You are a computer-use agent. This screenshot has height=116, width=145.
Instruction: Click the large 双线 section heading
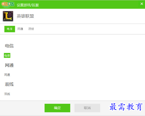pyautogui.click(x=9, y=84)
